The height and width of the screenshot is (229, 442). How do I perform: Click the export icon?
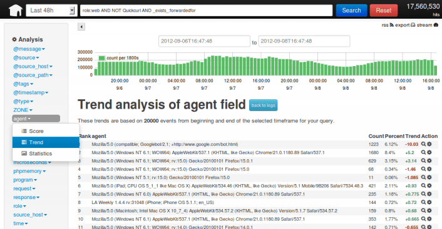[413, 25]
